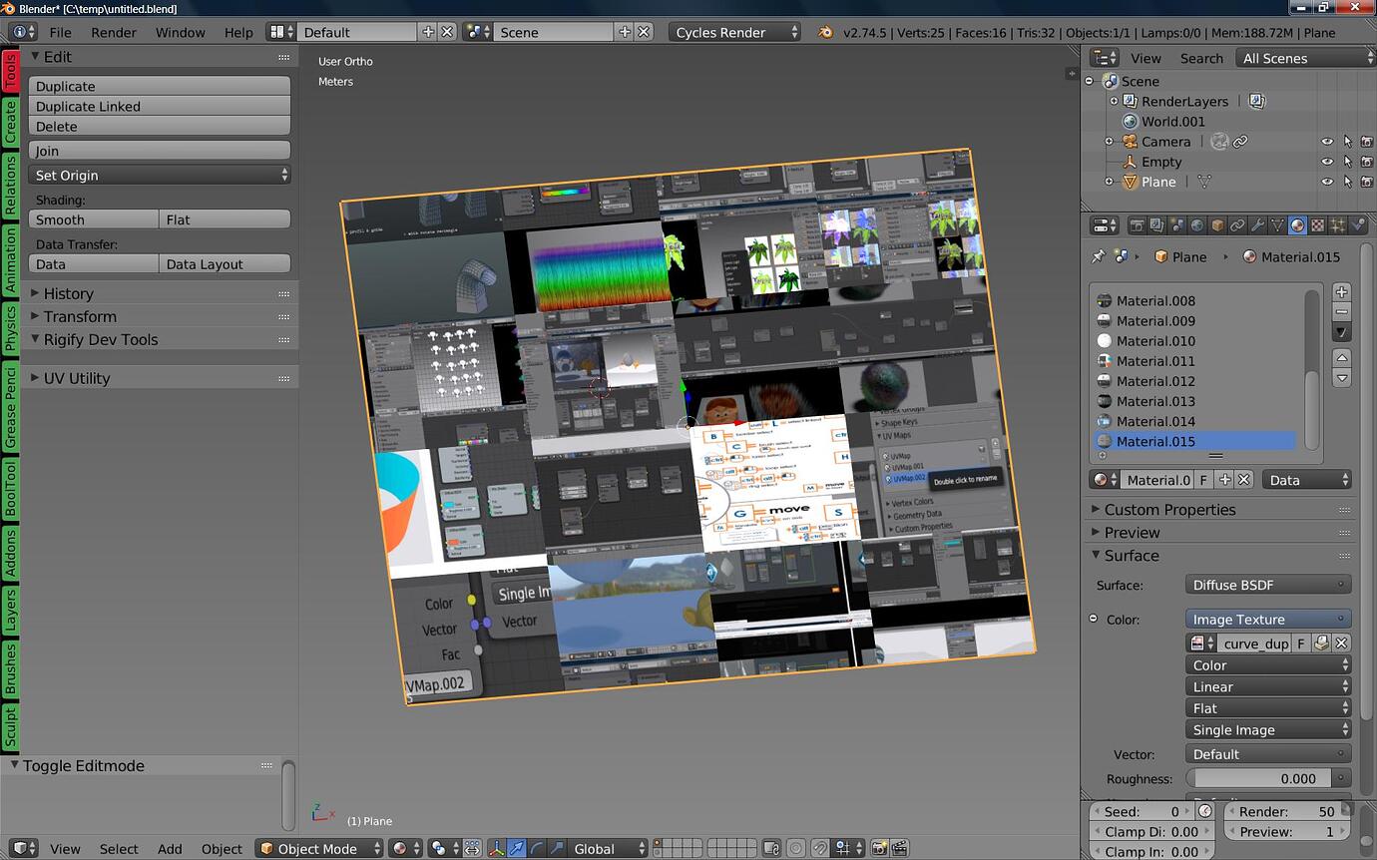Open the Texture properties tab (checker icon)
Screen dimensions: 1377x860
point(1318,225)
